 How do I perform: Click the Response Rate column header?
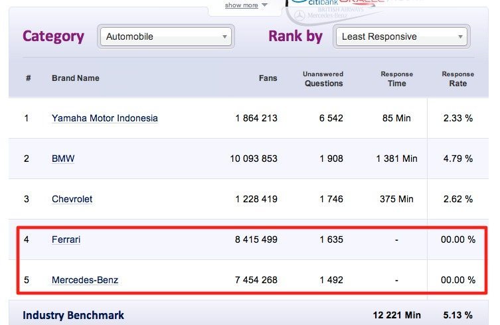(x=458, y=79)
